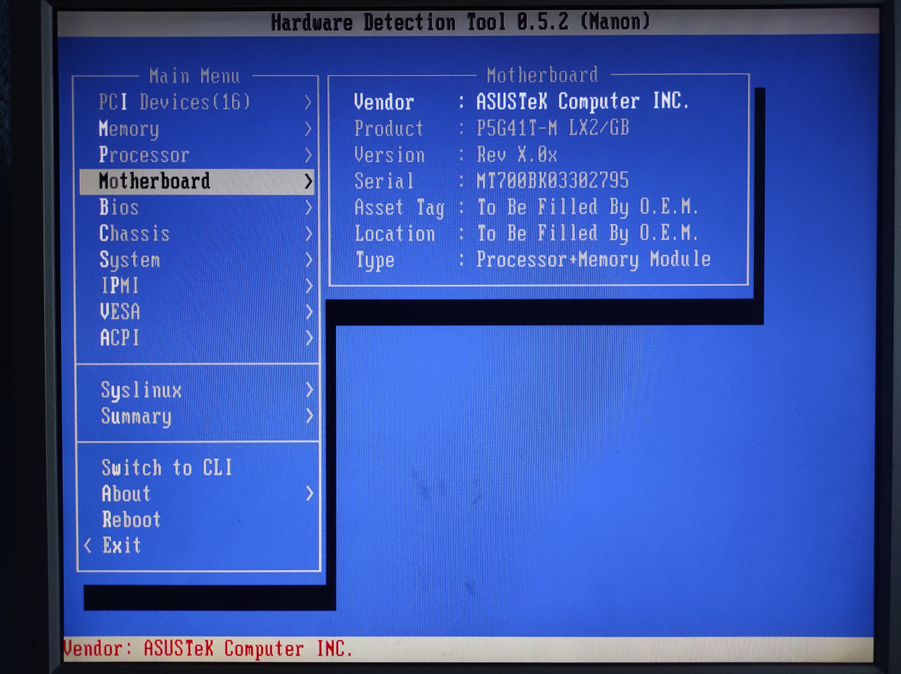Image resolution: width=901 pixels, height=674 pixels.
Task: Select the Memory menu item
Action: tap(129, 129)
